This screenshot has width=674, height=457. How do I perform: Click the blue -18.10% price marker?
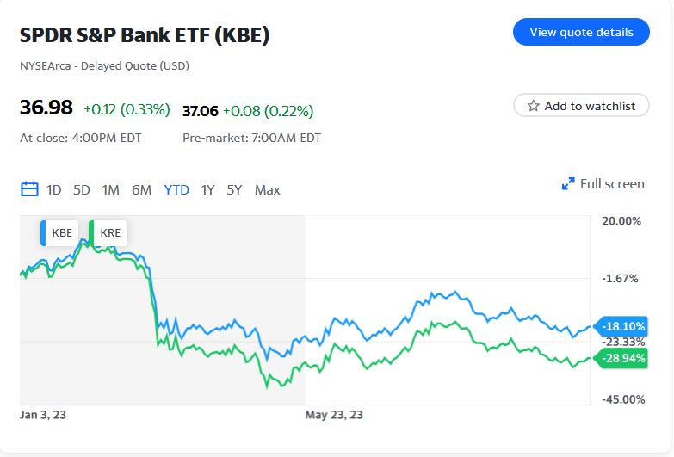622,326
